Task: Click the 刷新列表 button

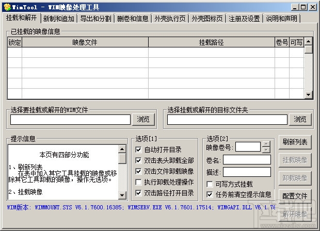Action: coord(295,142)
